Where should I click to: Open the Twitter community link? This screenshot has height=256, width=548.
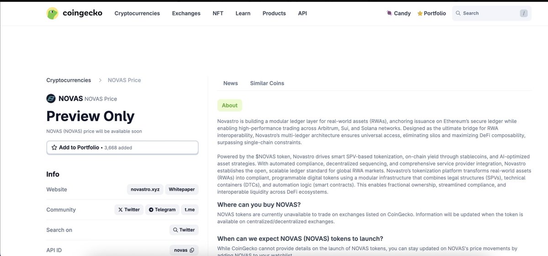coord(129,210)
